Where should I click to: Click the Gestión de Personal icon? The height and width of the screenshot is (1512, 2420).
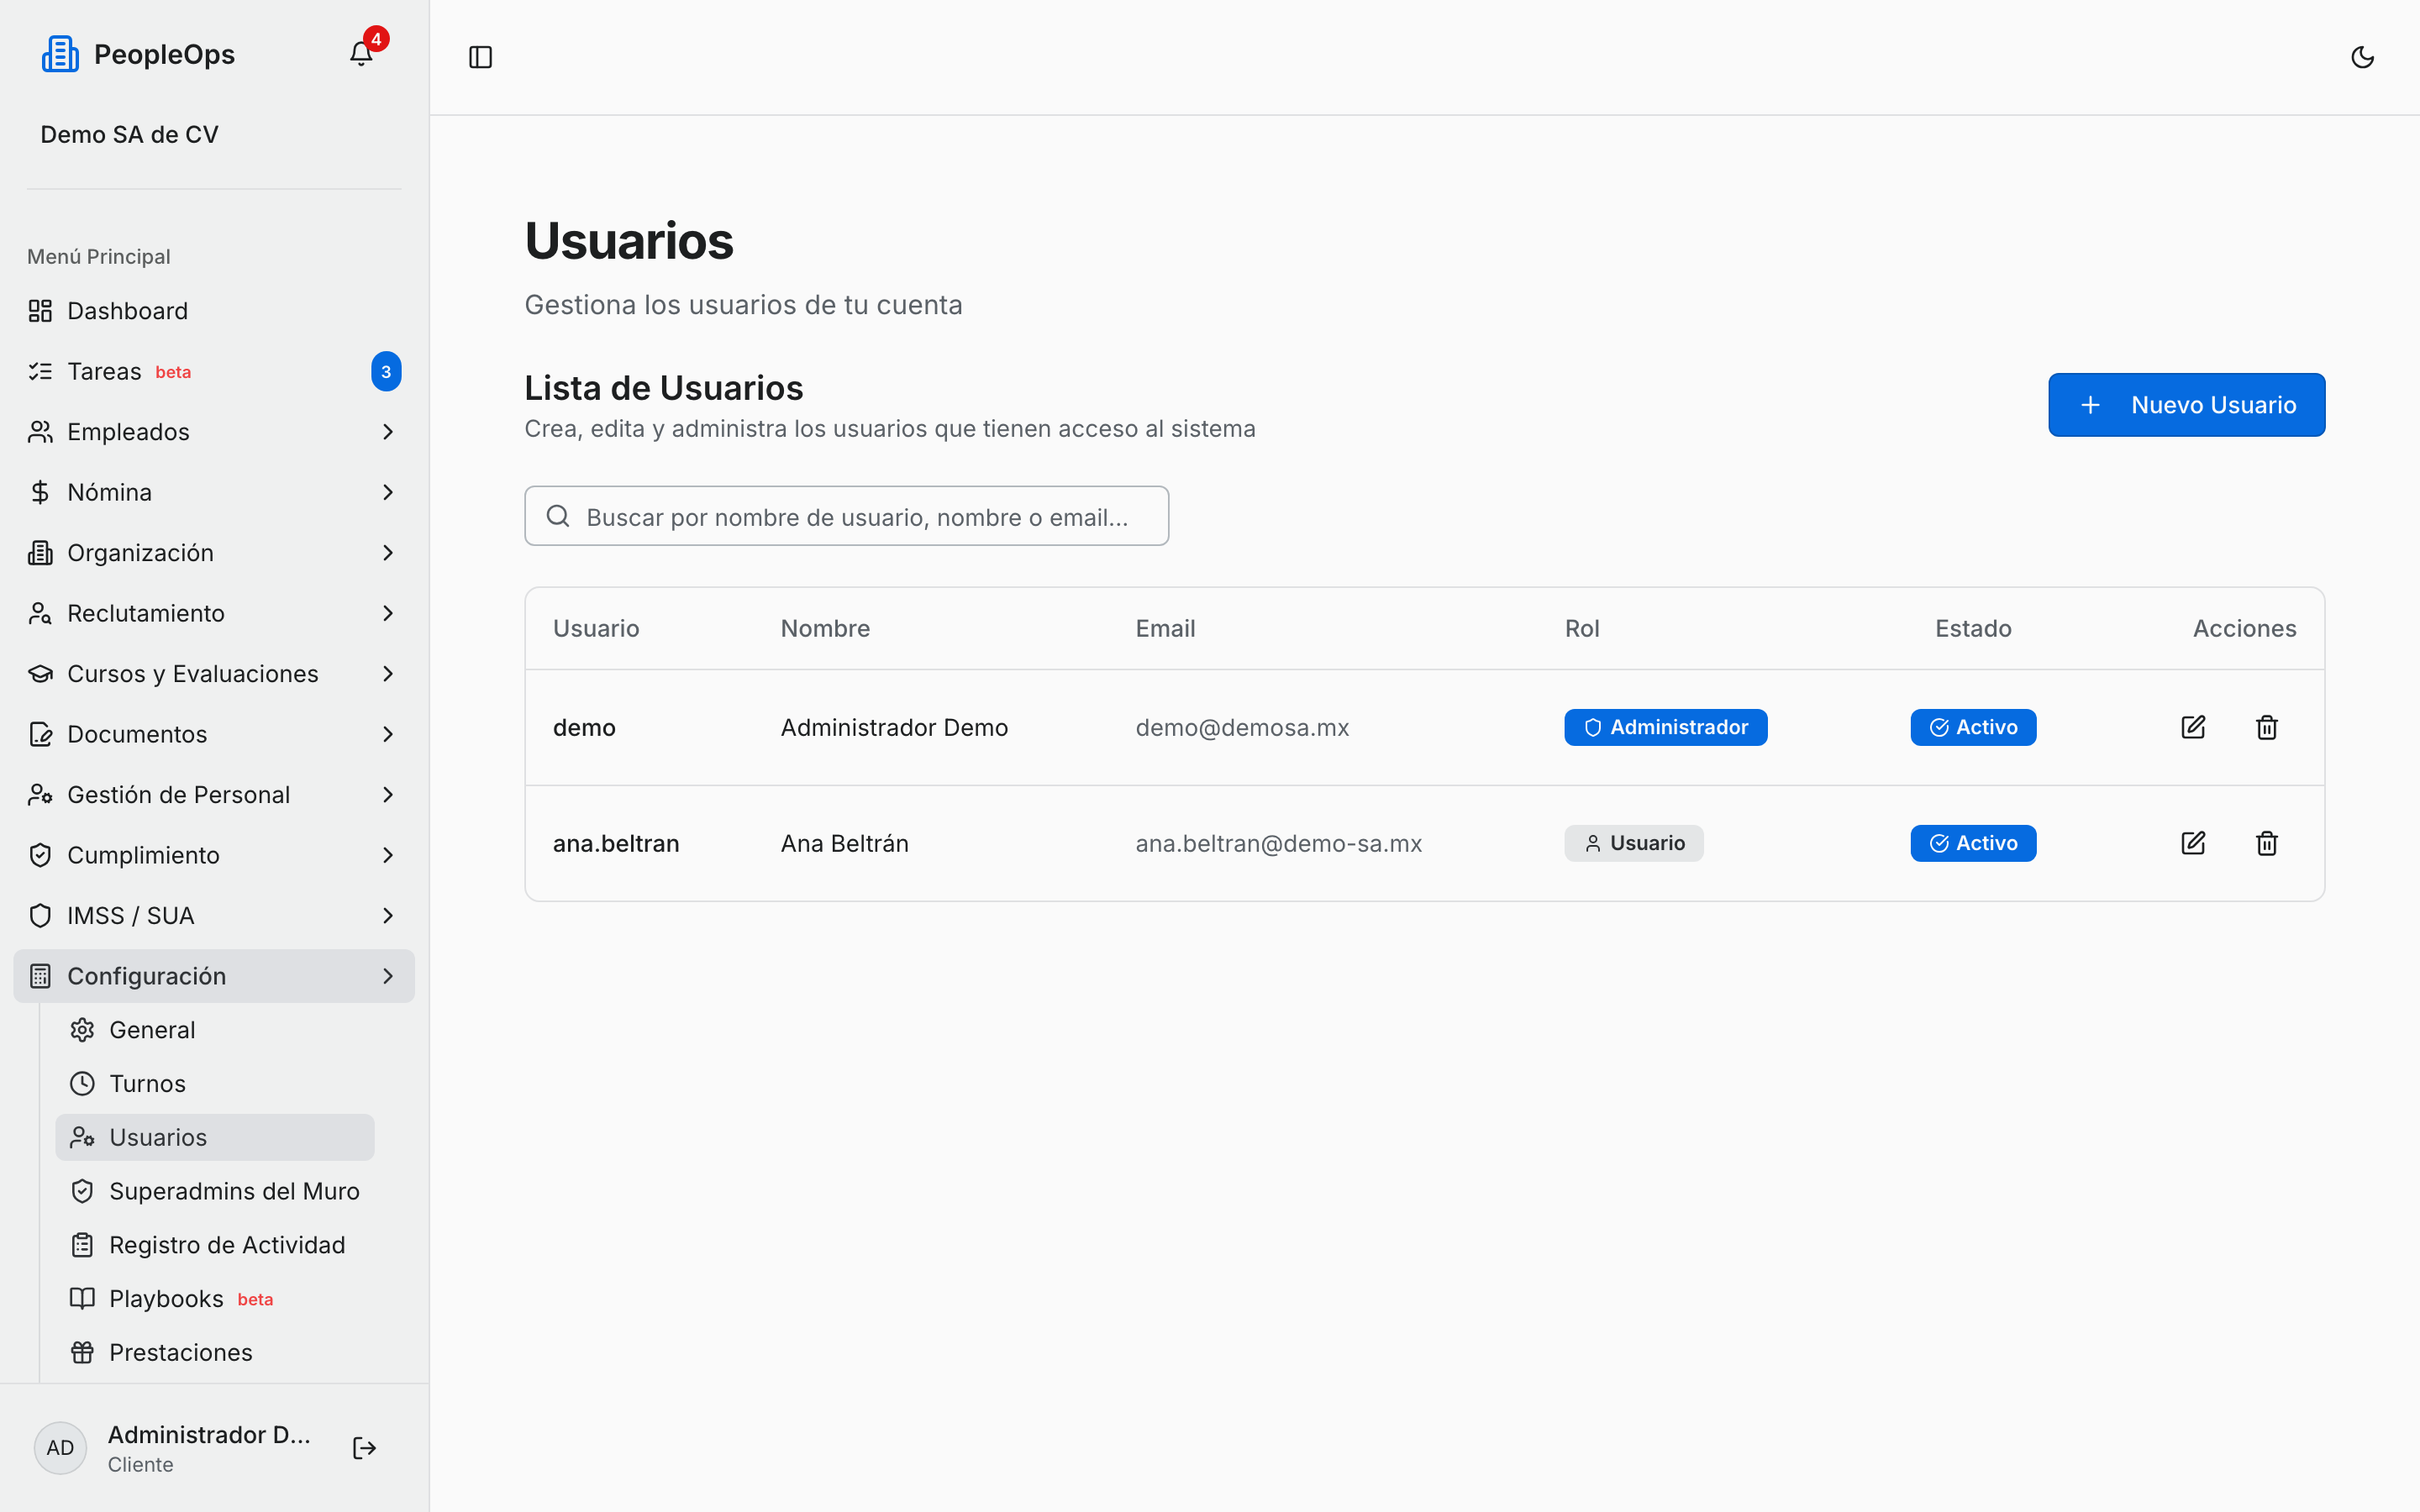(40, 795)
